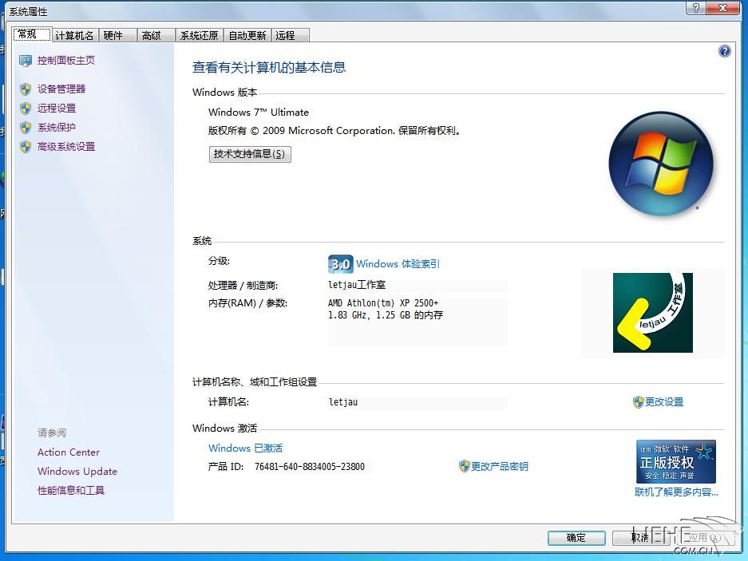
Task: Confirm with the 确定 button
Action: point(576,538)
